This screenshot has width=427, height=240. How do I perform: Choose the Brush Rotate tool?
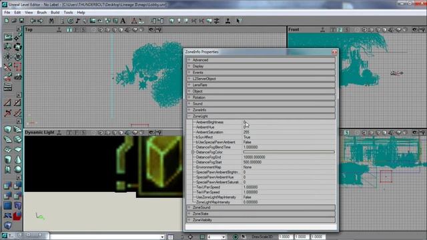[18, 47]
